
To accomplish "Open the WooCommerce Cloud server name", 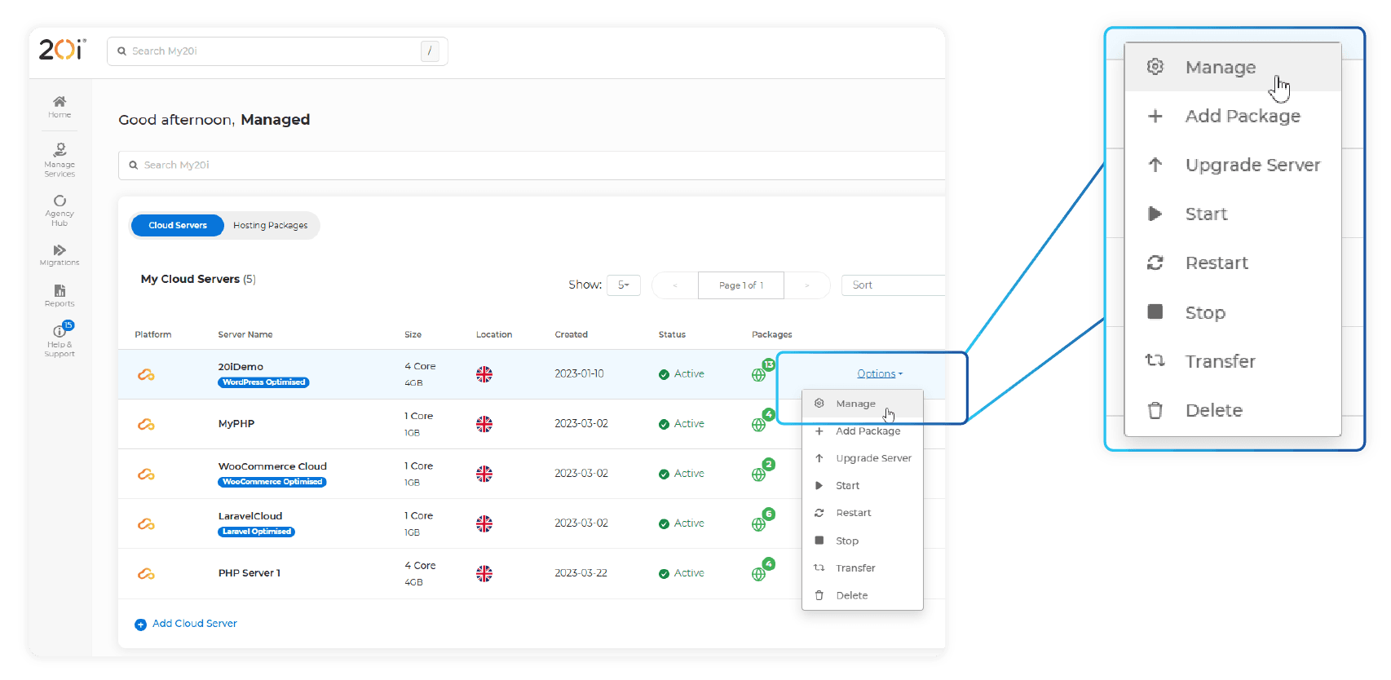I will [x=272, y=466].
